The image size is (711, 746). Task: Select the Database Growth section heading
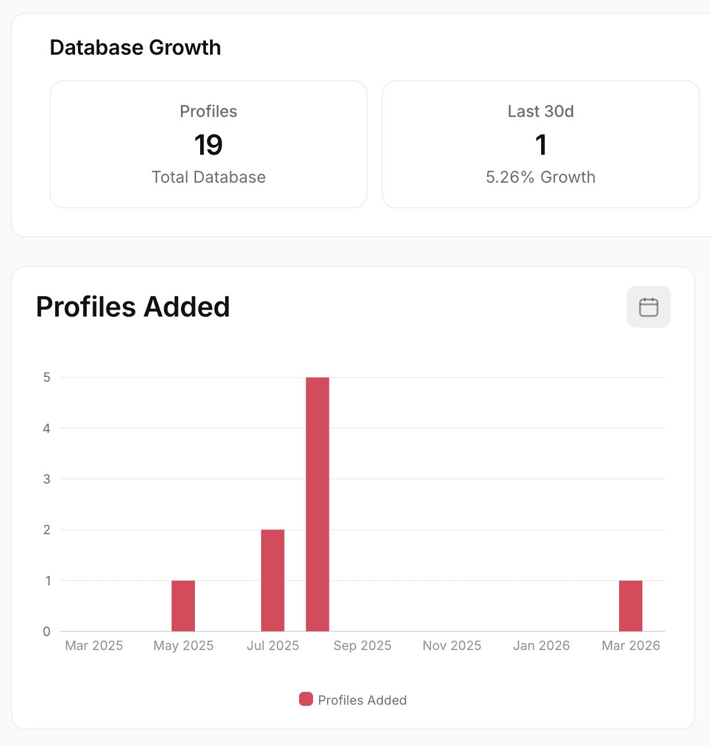click(x=136, y=47)
